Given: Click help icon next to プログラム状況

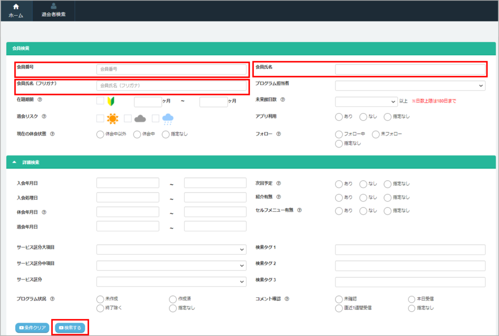Looking at the screenshot, I should pos(52,299).
